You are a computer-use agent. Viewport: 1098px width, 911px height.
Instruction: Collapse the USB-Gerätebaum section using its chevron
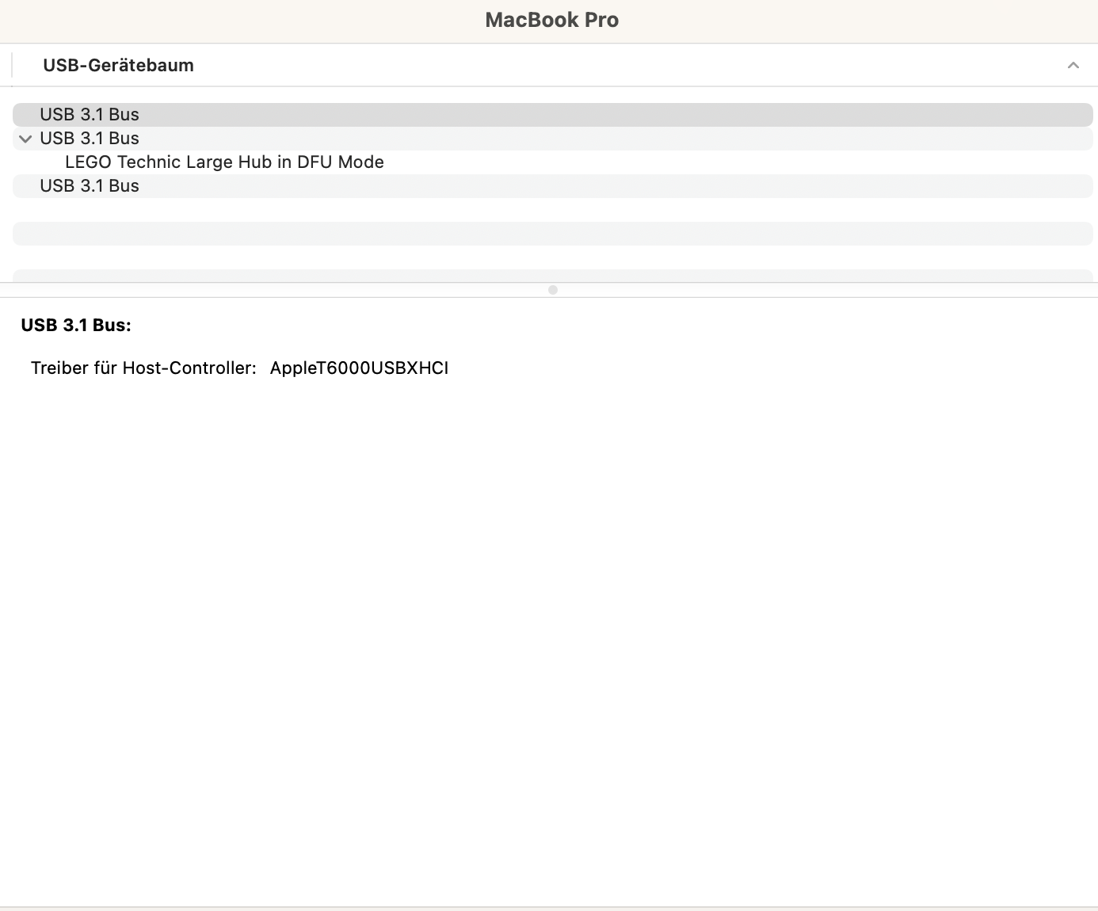click(1073, 65)
